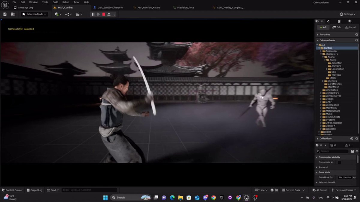The height and width of the screenshot is (202, 360).
Task: Add a new collection with plus icon
Action: tap(352, 139)
